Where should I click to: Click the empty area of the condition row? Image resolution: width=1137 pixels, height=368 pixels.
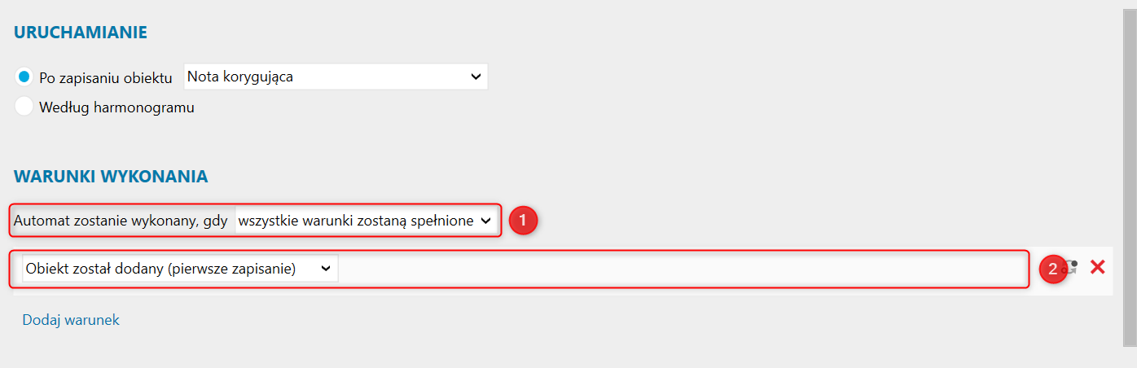[676, 269]
